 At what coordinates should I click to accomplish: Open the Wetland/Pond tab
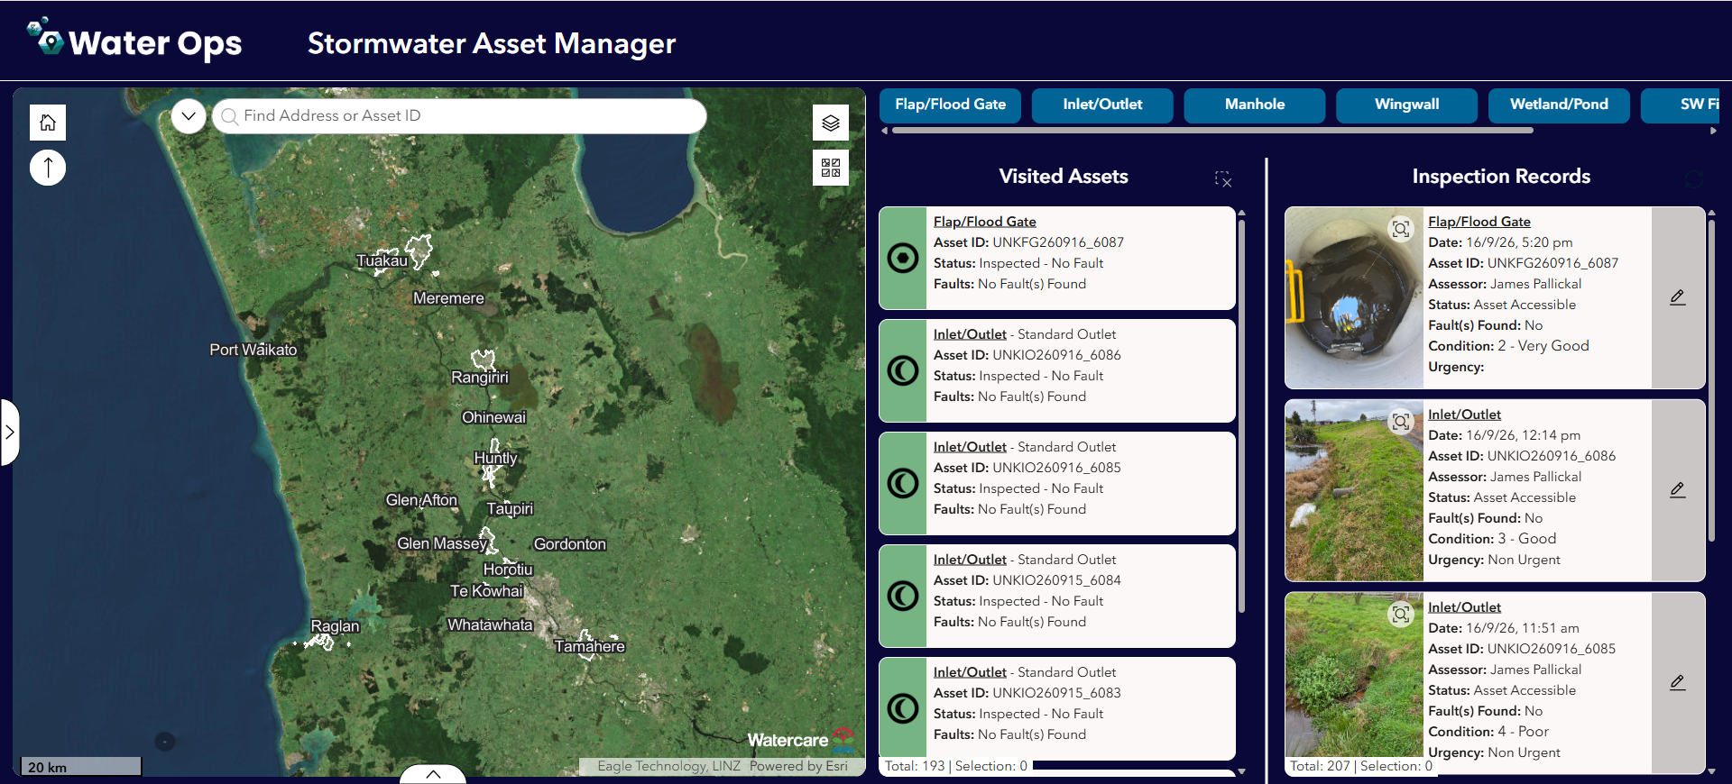coord(1559,105)
